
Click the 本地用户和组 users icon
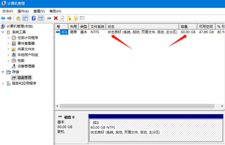tap(14, 55)
